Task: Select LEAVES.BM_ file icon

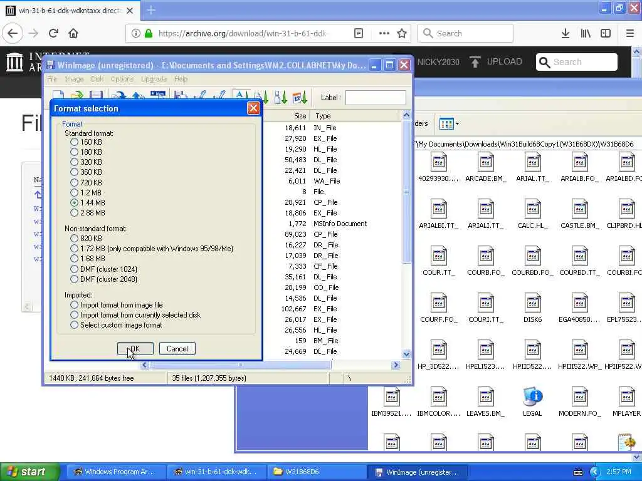Action: tap(486, 401)
